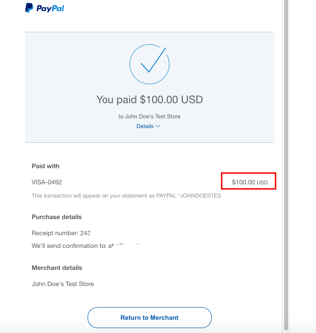Image resolution: width=316 pixels, height=333 pixels.
Task: Click the 'You paid $100.00 USD' heading
Action: pos(150,100)
